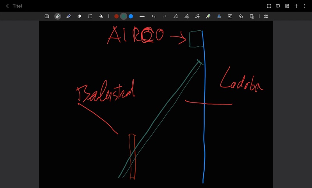Pick the green pen color
The width and height of the screenshot is (312, 188).
click(124, 16)
